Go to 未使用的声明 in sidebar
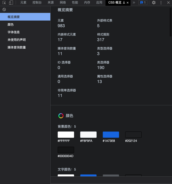The image size is (172, 184). pyautogui.click(x=25, y=40)
